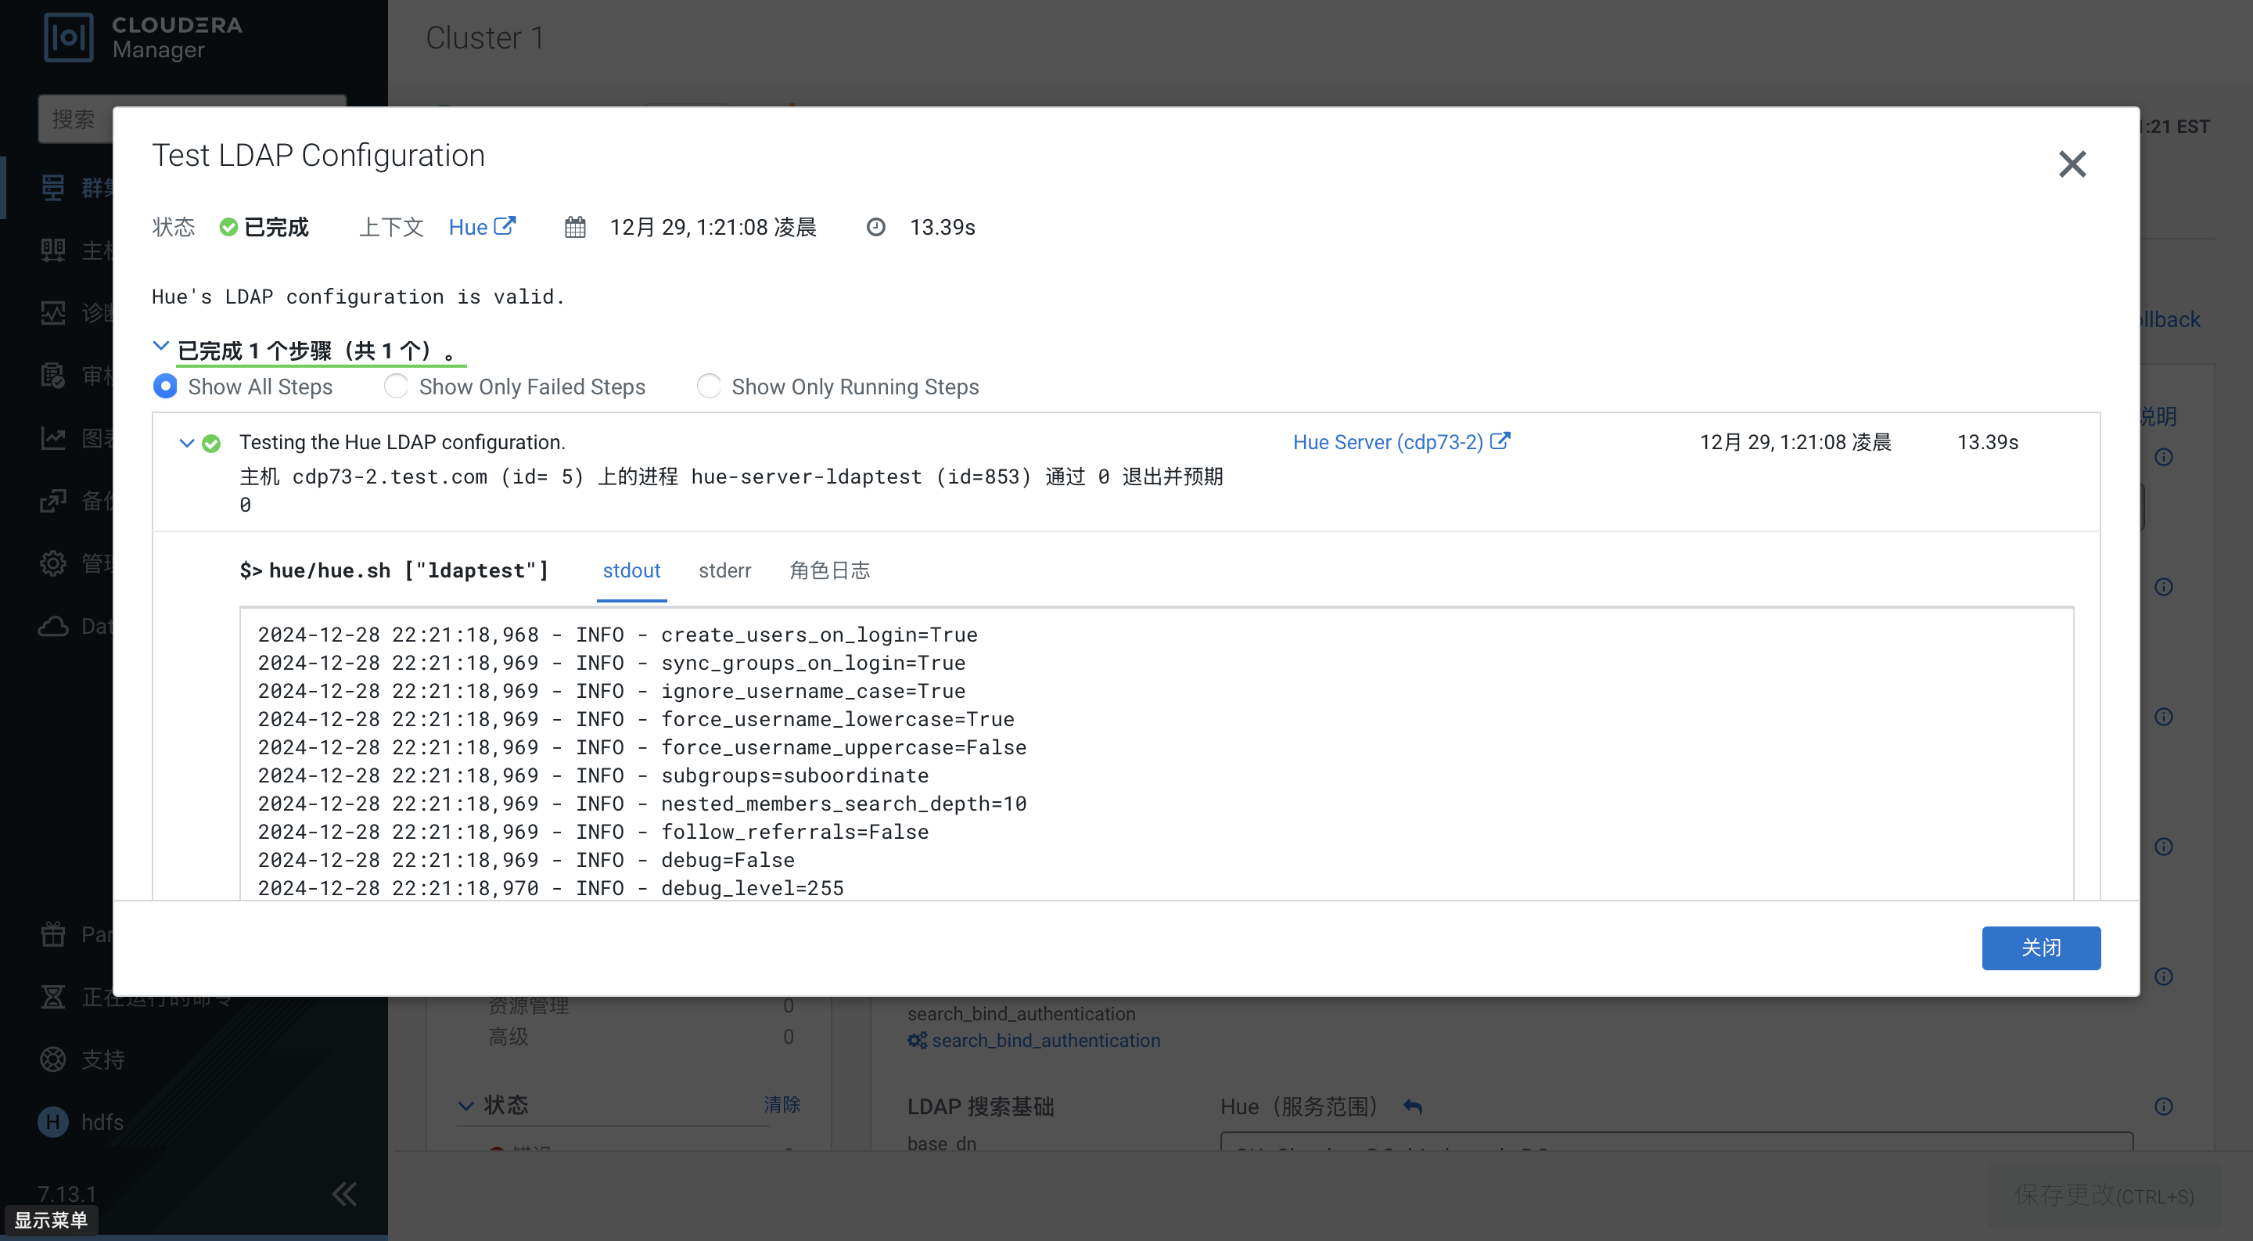Select Show Only Running Steps option

710,386
